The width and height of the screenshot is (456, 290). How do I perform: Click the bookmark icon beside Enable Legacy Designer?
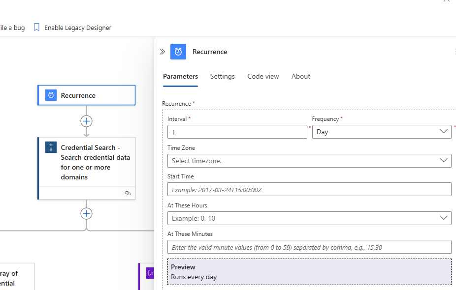point(36,28)
